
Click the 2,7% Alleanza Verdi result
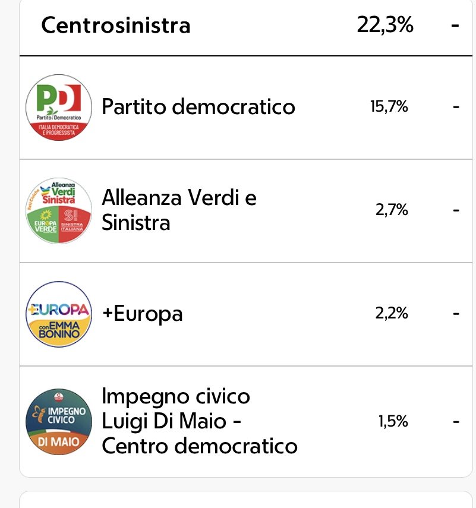(392, 210)
